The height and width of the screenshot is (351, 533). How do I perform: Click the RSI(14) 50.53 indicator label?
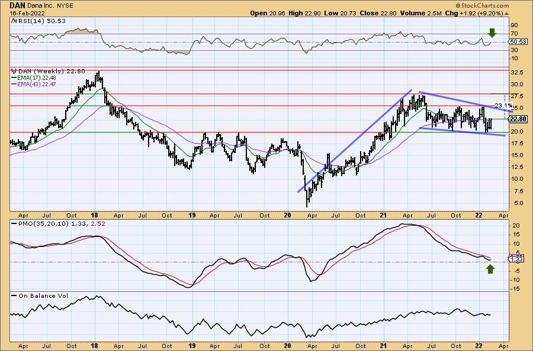(41, 21)
